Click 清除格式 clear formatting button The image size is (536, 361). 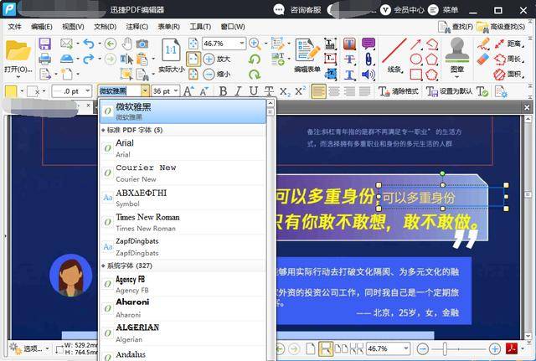(x=398, y=91)
